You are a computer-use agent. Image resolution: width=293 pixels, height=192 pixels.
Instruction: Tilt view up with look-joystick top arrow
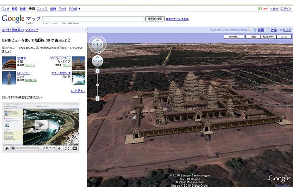(x=98, y=40)
